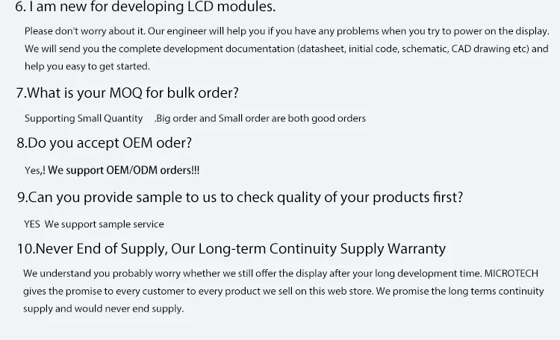560x340 pixels.
Task: Select the 'Do you accept OEM oder?' heading
Action: pyautogui.click(x=104, y=142)
